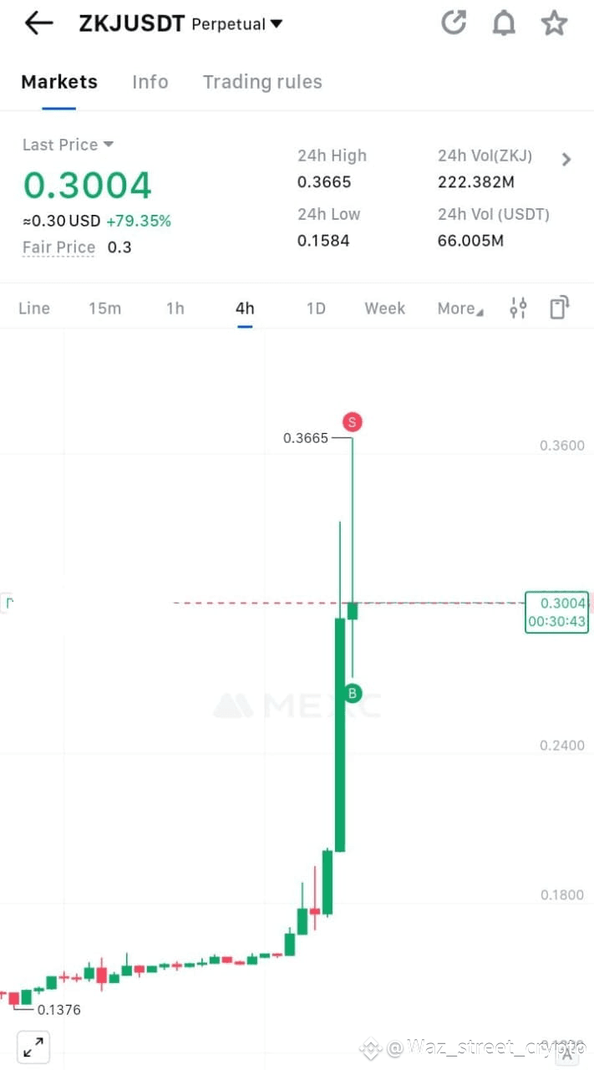Image resolution: width=594 pixels, height=1070 pixels.
Task: Switch to the Info tab
Action: pyautogui.click(x=150, y=82)
